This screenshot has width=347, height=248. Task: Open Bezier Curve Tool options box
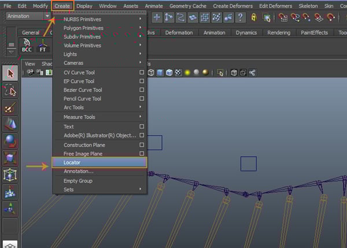(142, 90)
